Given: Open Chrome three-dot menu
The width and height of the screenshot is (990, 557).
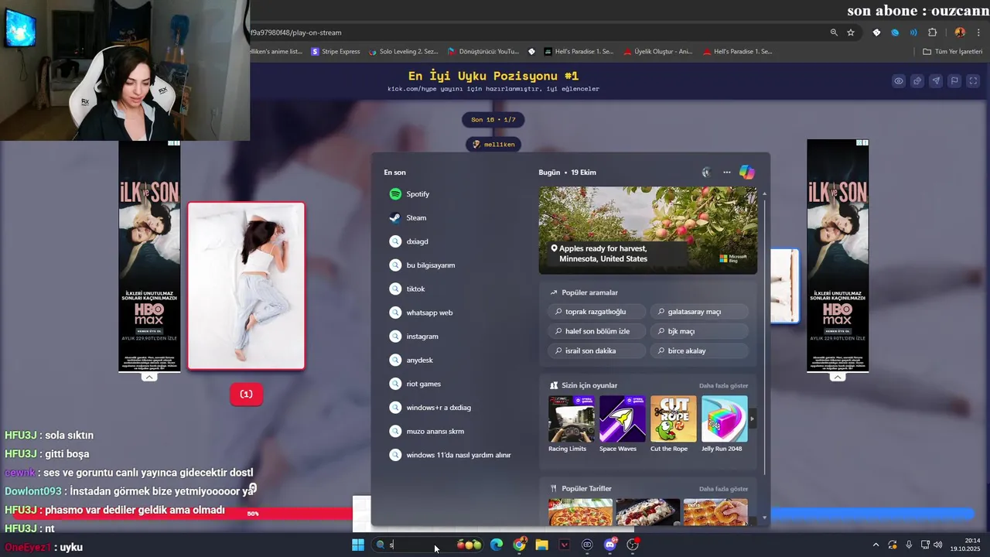Looking at the screenshot, I should coord(980,32).
